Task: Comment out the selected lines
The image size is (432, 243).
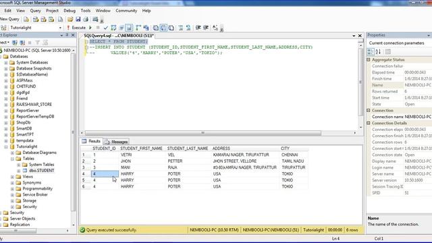Action: tap(181, 28)
